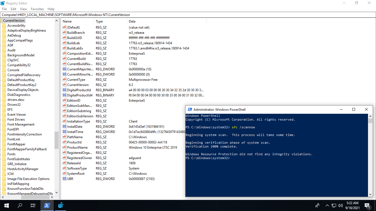Image resolution: width=376 pixels, height=211 pixels.
Task: Click the ICM key folder icon
Action: [4, 174]
